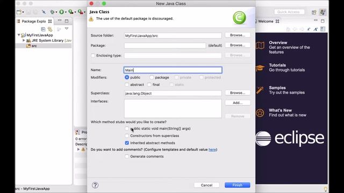The image size is (344, 193).
Task: Close the Package Explorer tab using its X
Action: tap(50, 21)
